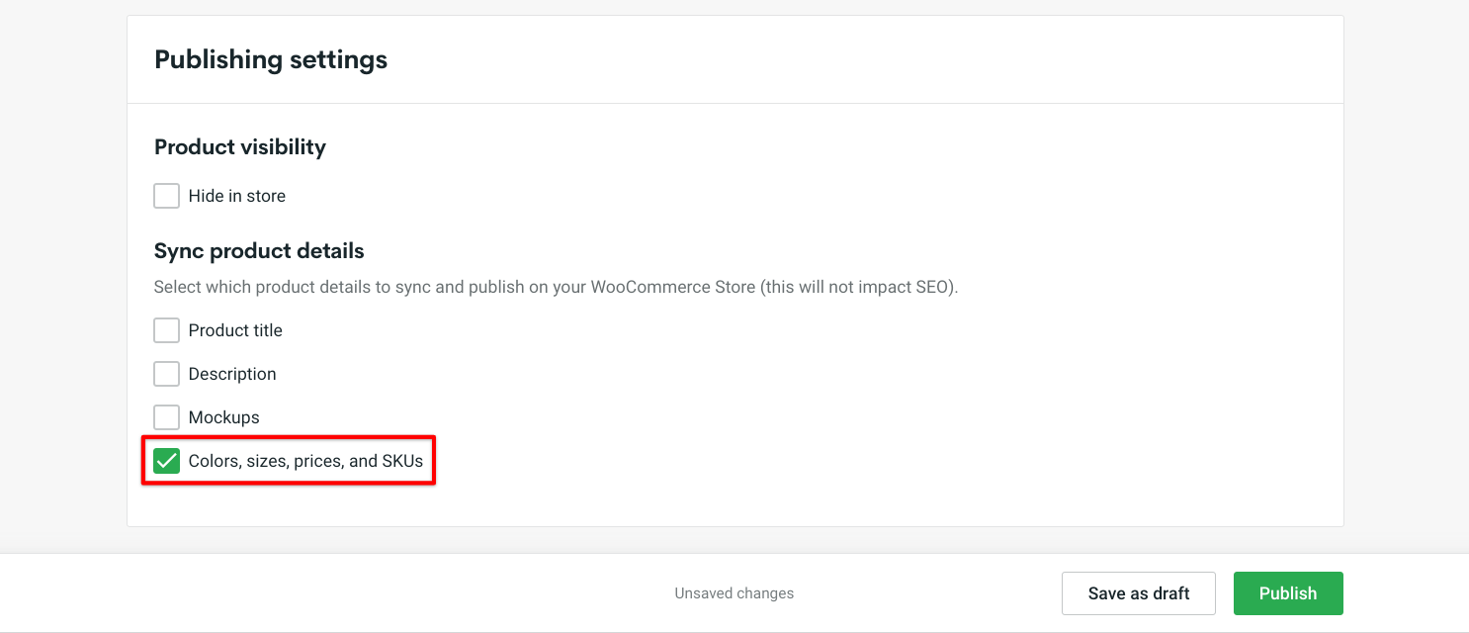
Task: Click the Product visibility section title
Action: click(x=239, y=146)
